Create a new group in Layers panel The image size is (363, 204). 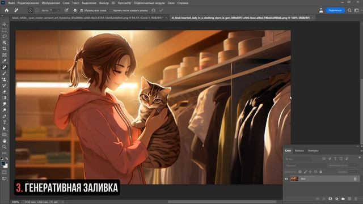(343, 199)
